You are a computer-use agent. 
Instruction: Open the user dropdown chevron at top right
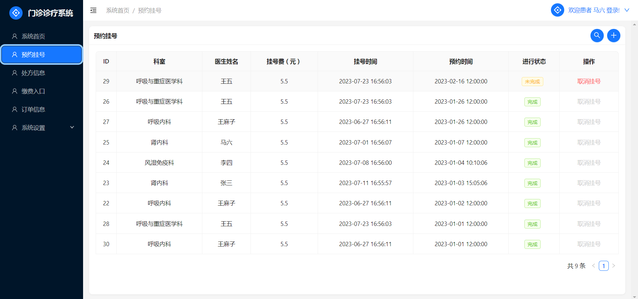click(627, 10)
